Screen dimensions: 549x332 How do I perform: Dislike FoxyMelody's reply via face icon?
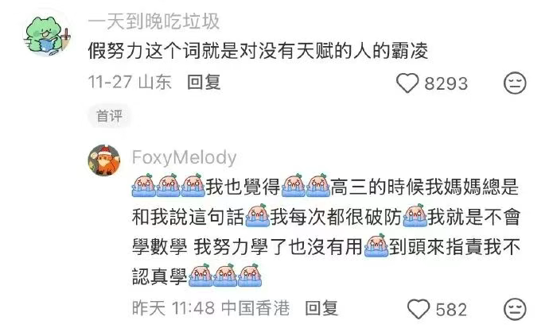coord(515,309)
